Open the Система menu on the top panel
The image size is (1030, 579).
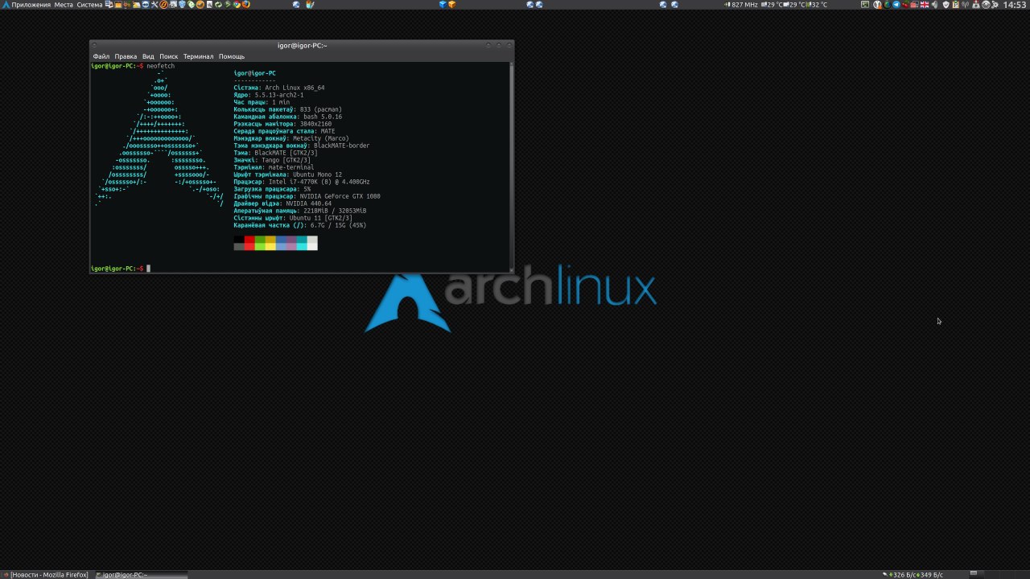click(x=89, y=5)
